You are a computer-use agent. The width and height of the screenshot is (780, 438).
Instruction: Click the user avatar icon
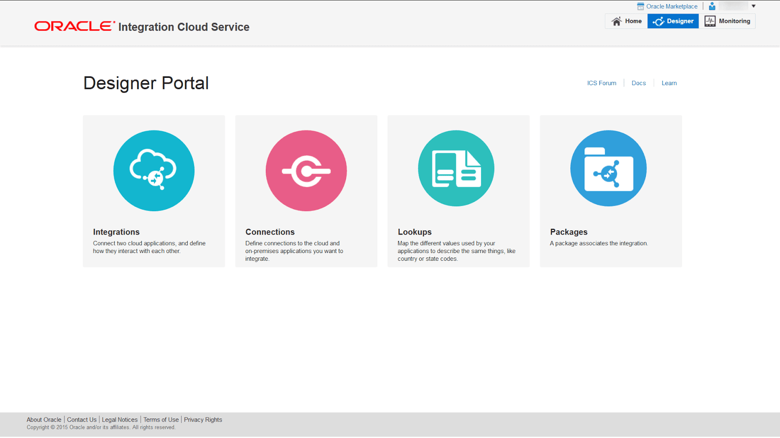(712, 6)
